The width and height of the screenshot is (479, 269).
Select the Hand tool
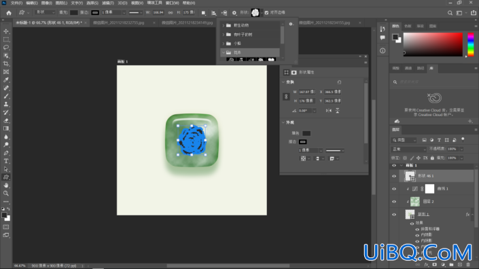[6, 185]
